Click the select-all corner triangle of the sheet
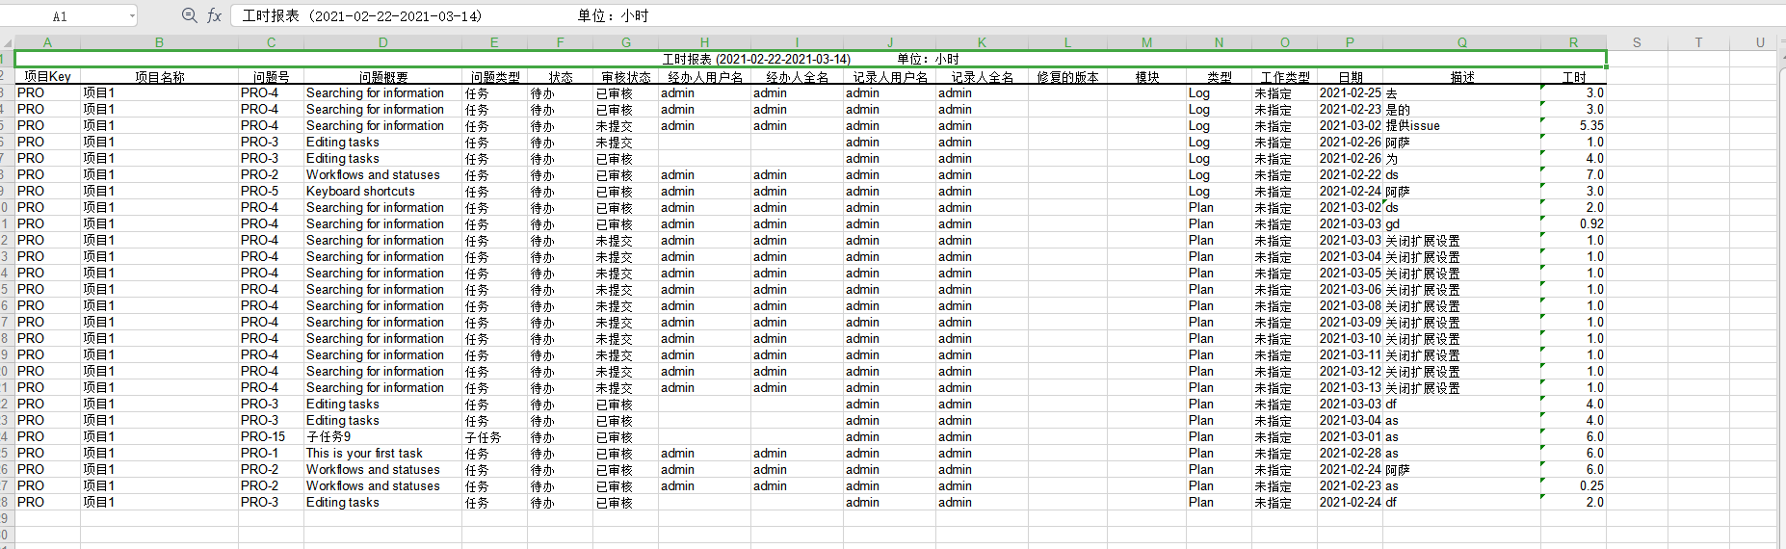 coord(7,42)
